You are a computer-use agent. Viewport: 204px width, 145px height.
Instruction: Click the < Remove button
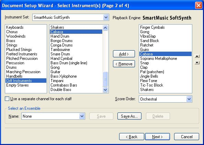[124, 64]
